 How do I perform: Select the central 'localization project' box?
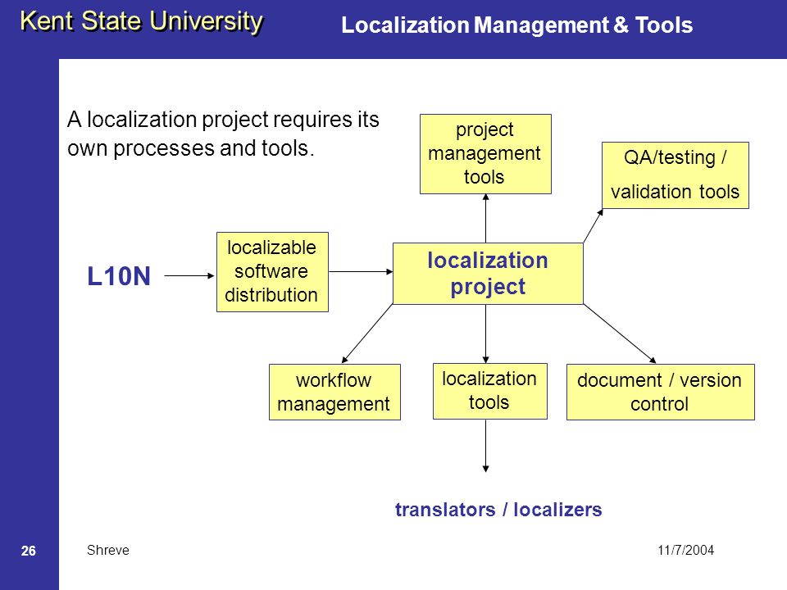tap(488, 274)
